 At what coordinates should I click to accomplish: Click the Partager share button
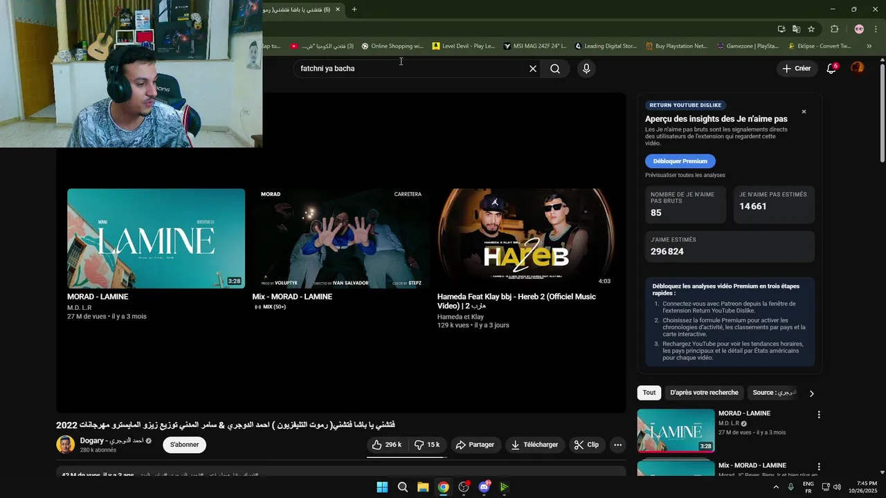pyautogui.click(x=474, y=445)
